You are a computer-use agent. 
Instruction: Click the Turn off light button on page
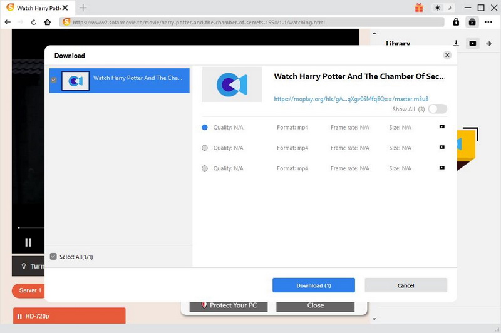(28, 266)
